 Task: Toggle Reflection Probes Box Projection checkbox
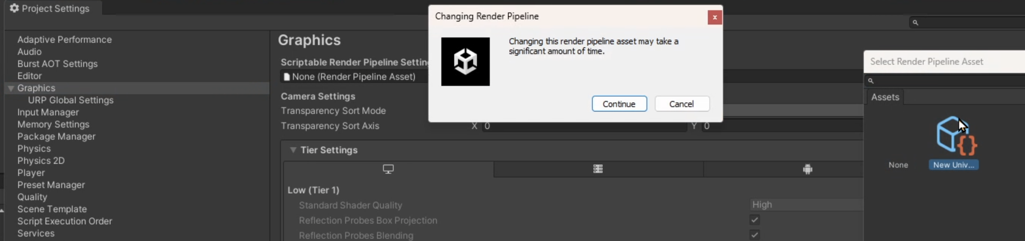(754, 220)
